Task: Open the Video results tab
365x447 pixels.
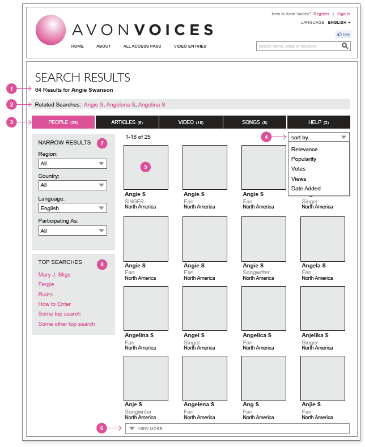Action: pyautogui.click(x=190, y=122)
